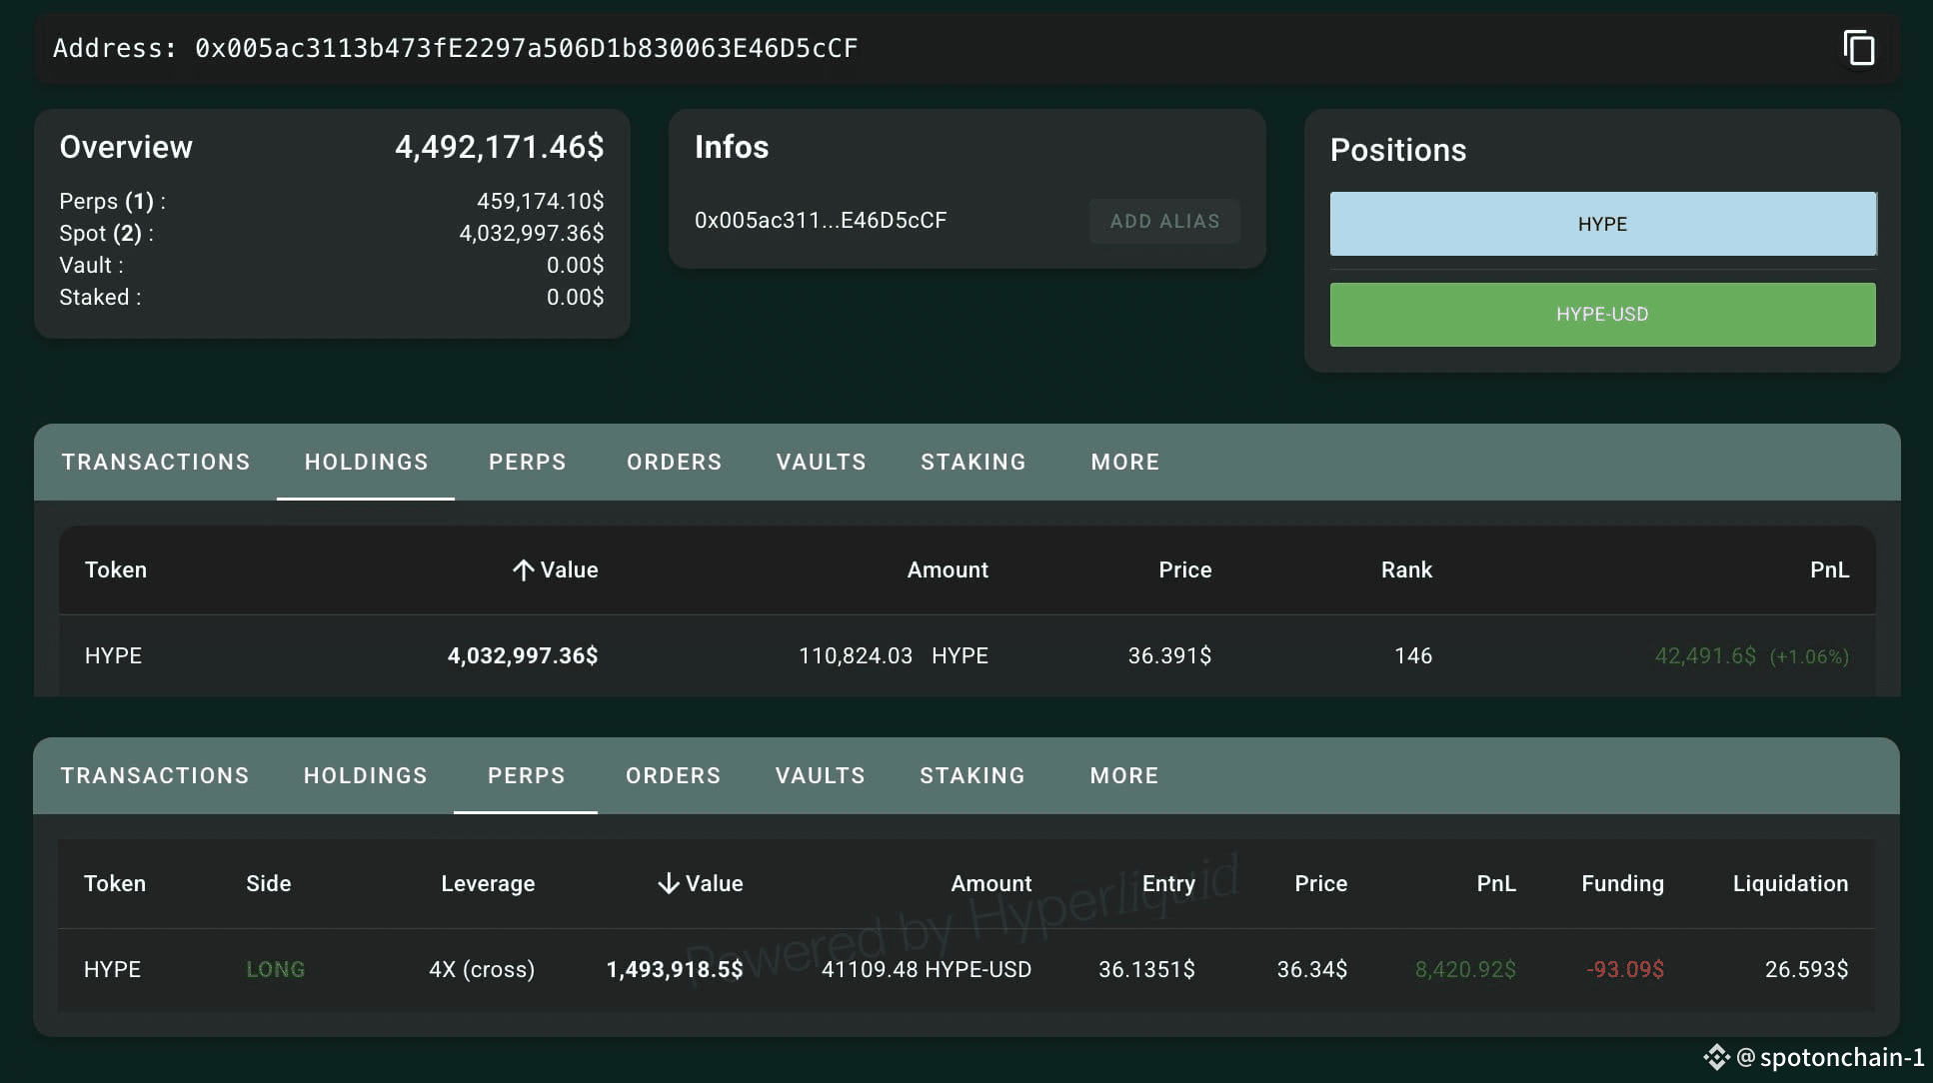Open TRANSACTIONS tab in upper panel
The height and width of the screenshot is (1083, 1933).
pyautogui.click(x=156, y=463)
